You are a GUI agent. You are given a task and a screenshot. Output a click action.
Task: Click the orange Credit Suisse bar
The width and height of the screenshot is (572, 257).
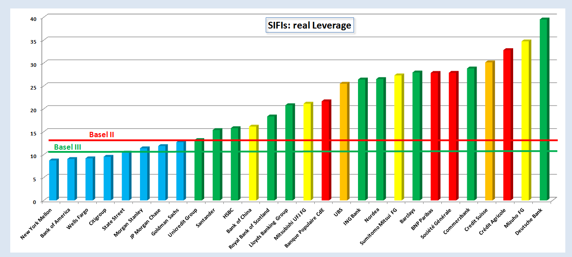click(490, 131)
